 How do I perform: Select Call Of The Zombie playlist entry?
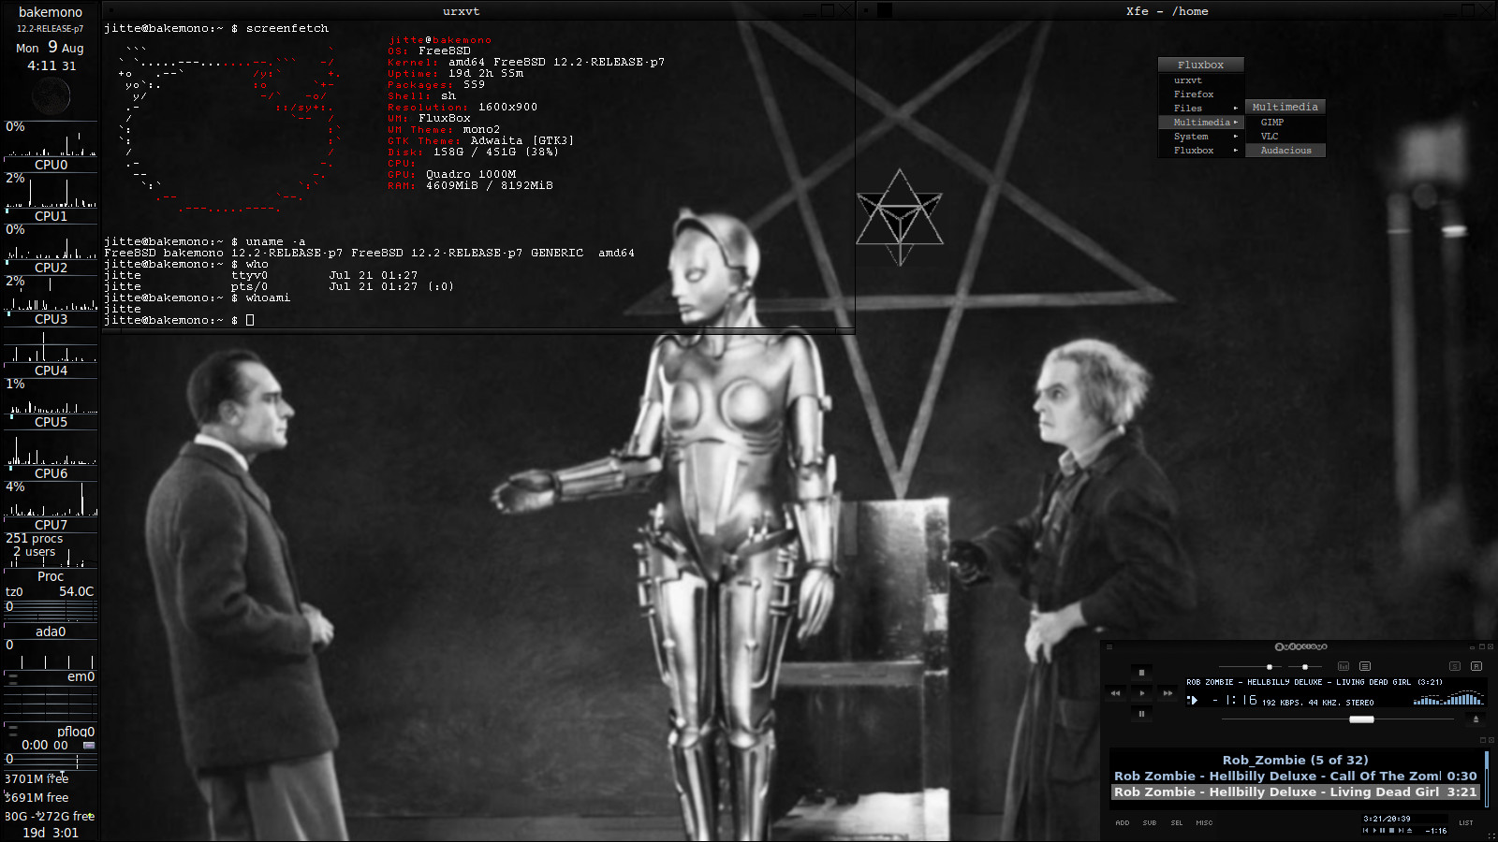[x=1292, y=776]
